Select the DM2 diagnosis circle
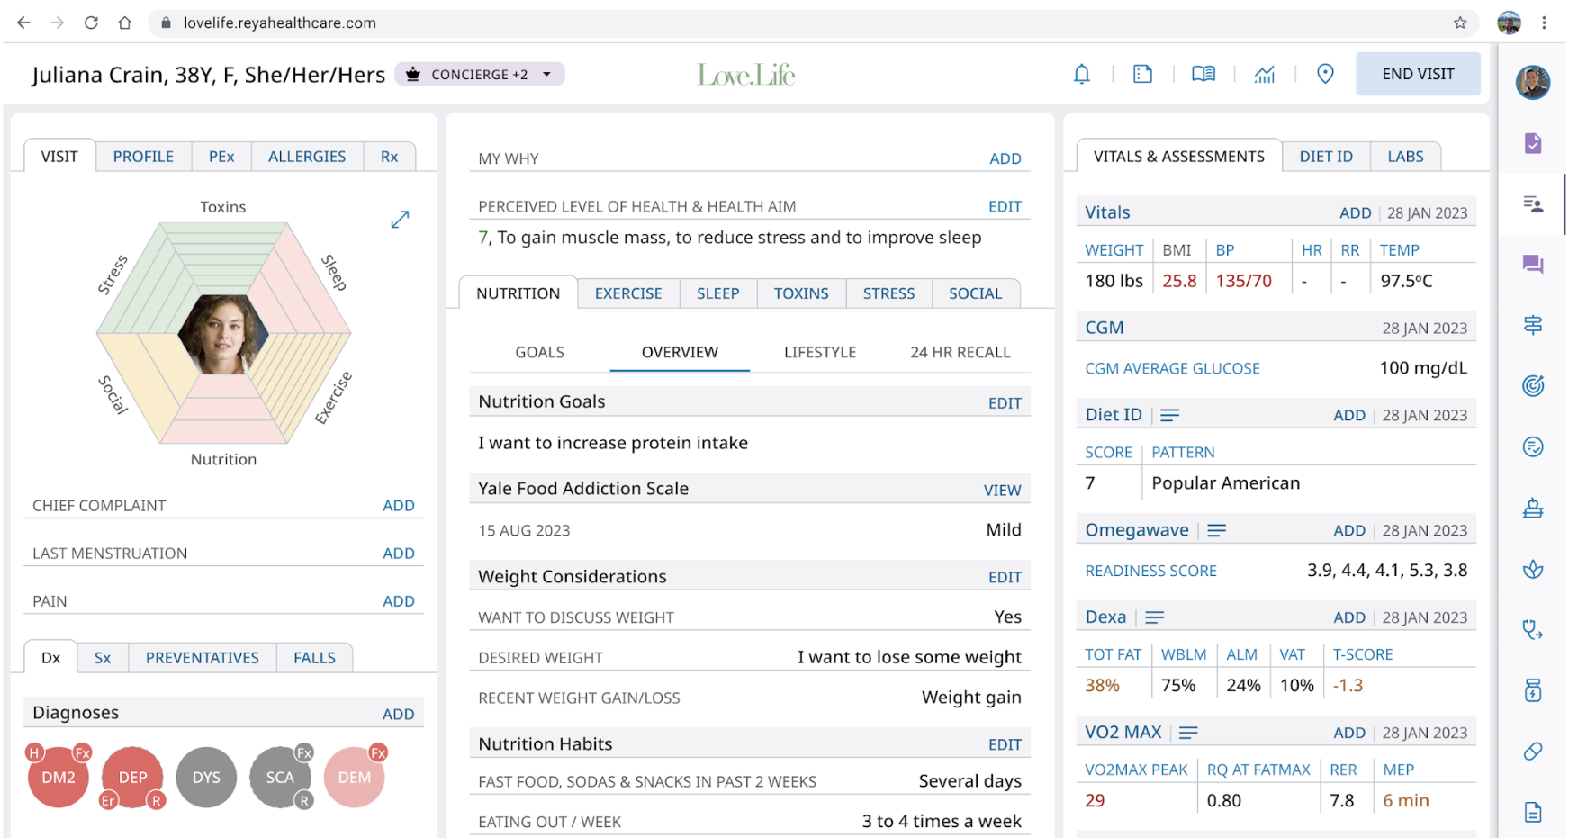Image resolution: width=1569 pixels, height=838 pixels. pos(59,778)
